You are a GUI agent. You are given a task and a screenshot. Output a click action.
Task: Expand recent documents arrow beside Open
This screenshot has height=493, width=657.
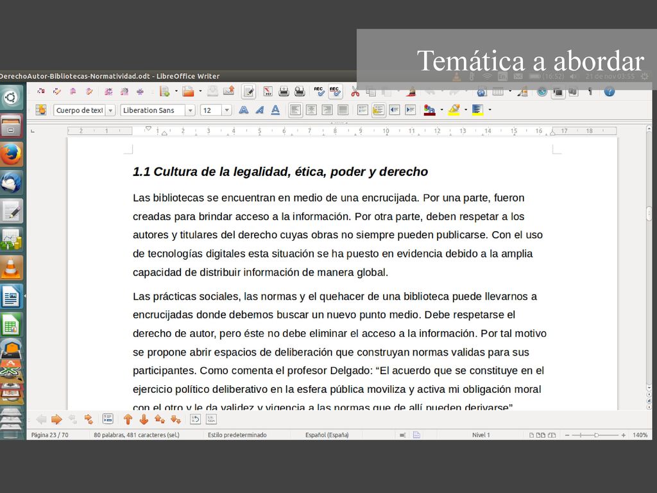pos(200,91)
